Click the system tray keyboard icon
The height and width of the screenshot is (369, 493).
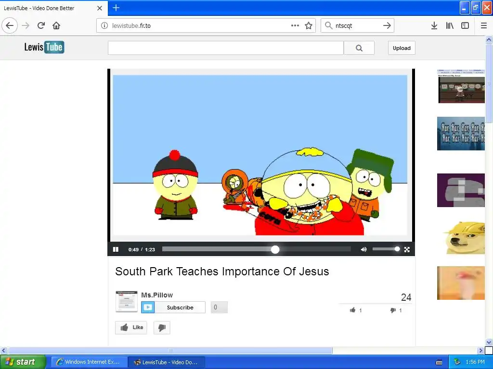(x=439, y=362)
